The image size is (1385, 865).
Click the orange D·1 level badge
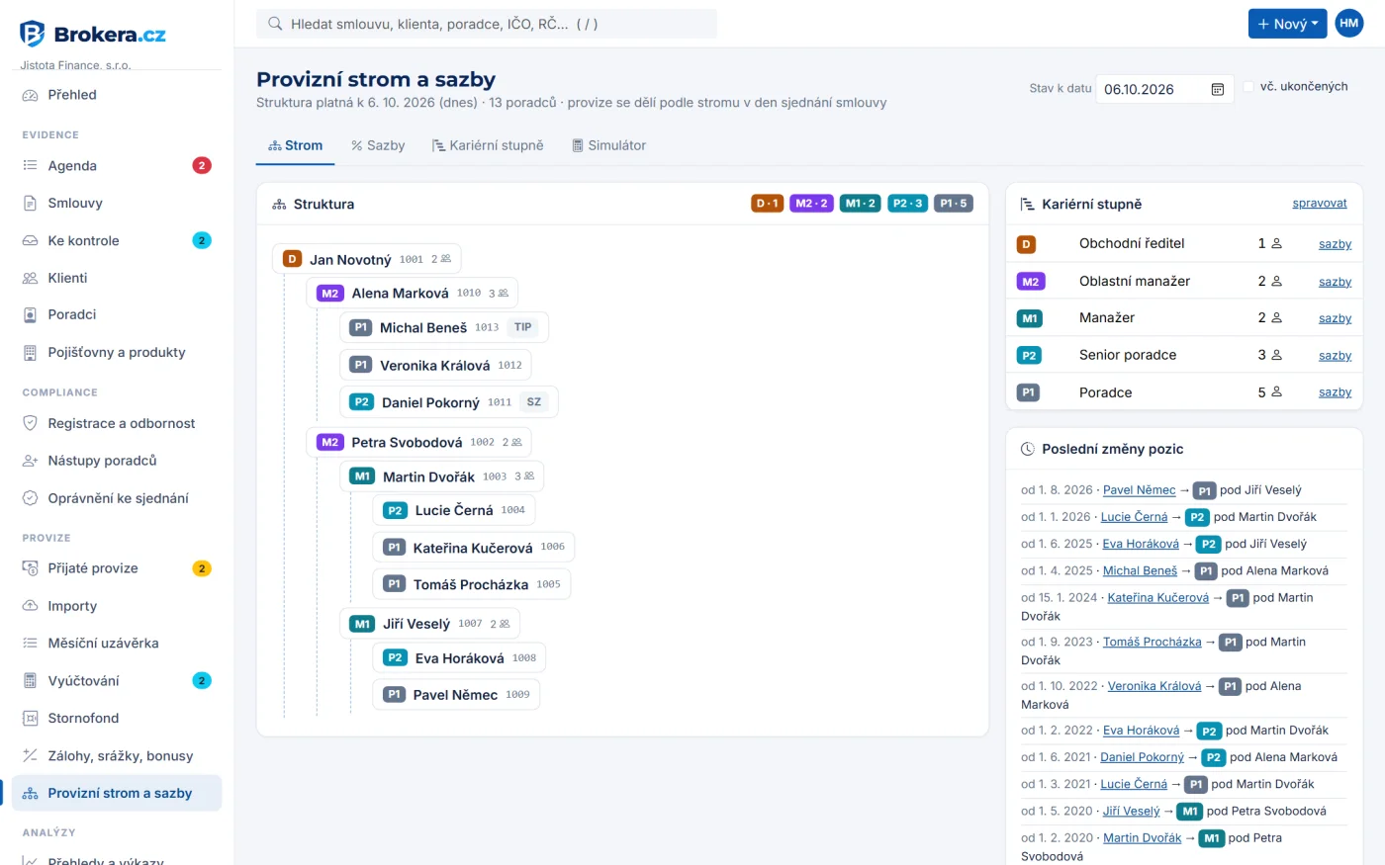click(x=767, y=204)
